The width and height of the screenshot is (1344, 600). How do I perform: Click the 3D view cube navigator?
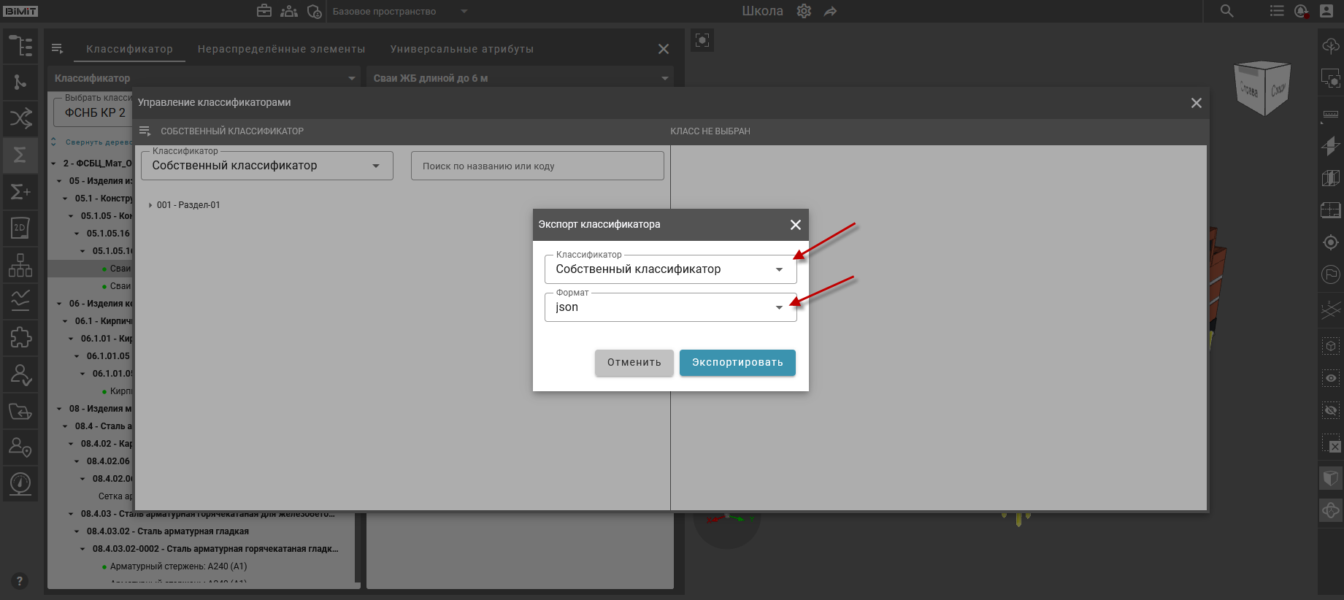coord(1262,89)
